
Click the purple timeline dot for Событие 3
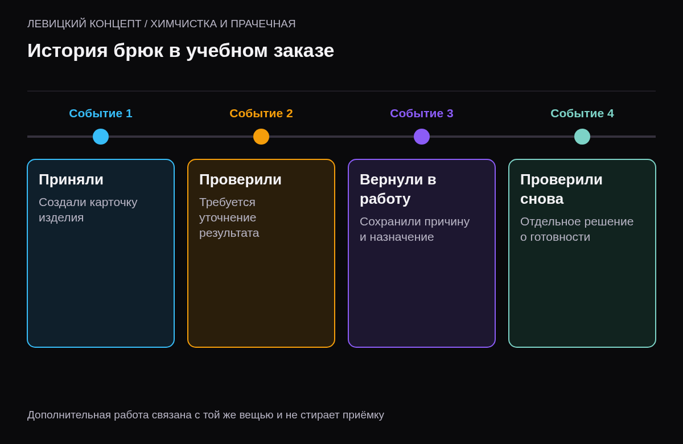(422, 137)
